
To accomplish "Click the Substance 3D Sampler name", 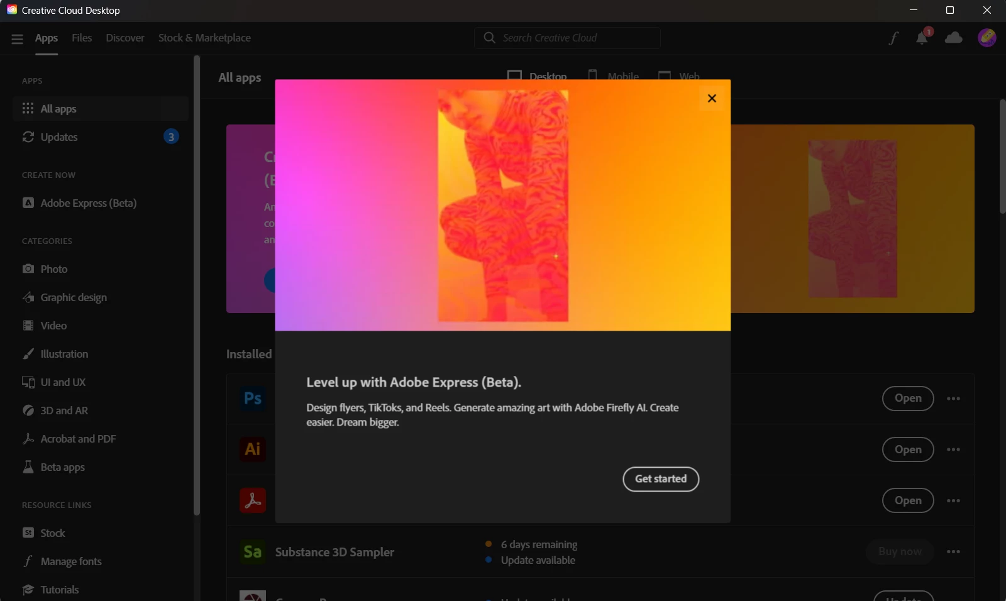I will [334, 552].
